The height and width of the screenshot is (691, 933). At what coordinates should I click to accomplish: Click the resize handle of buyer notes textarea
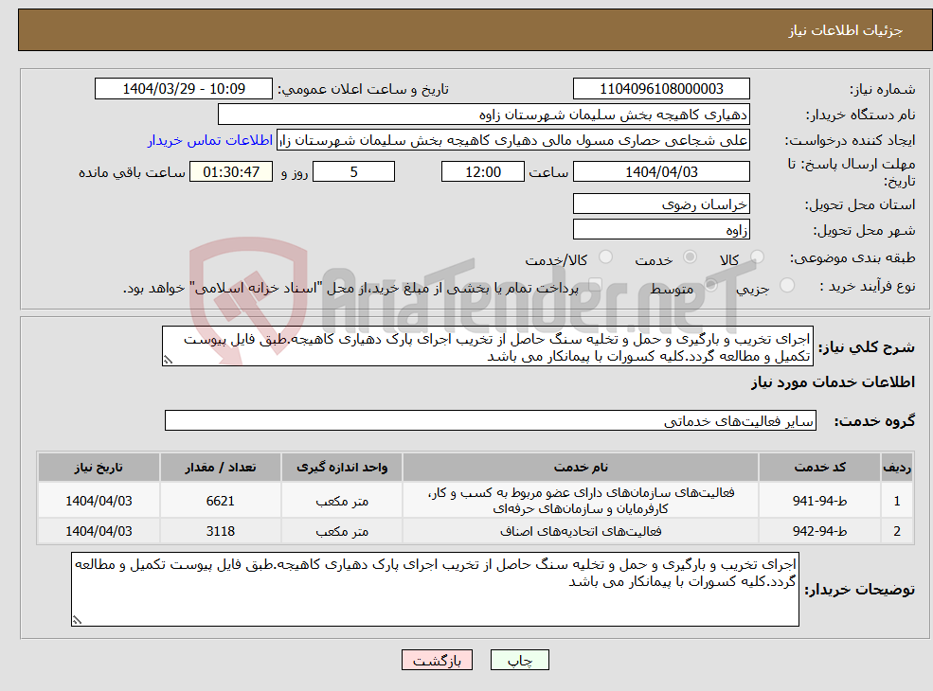(x=77, y=620)
